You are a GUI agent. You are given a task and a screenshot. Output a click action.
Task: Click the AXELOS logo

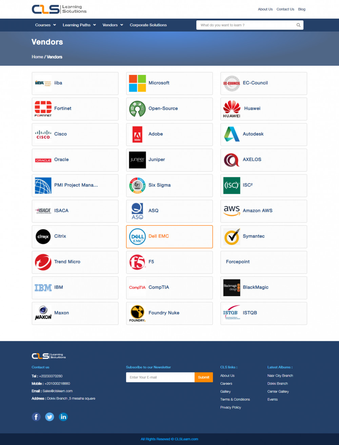[x=232, y=160]
